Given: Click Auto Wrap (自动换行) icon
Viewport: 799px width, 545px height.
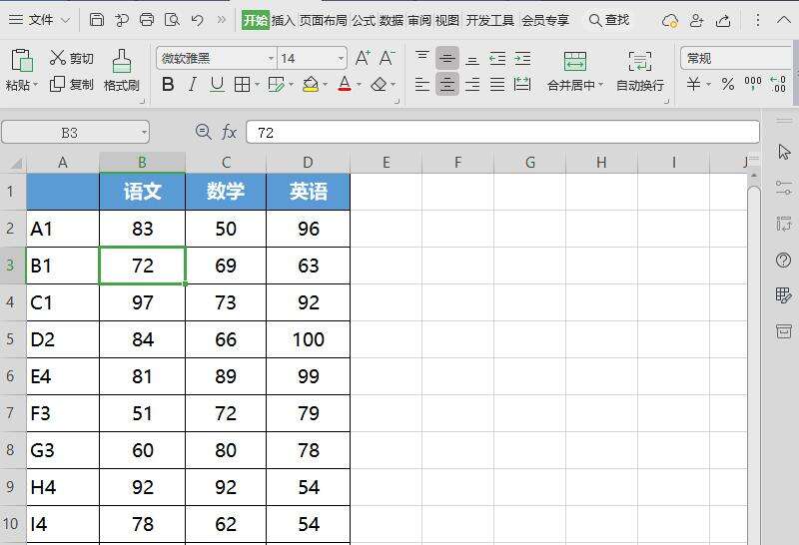Looking at the screenshot, I should [640, 61].
